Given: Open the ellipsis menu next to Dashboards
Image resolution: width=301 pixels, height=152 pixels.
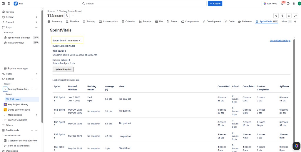Looking at the screenshot, I should coord(36,130).
